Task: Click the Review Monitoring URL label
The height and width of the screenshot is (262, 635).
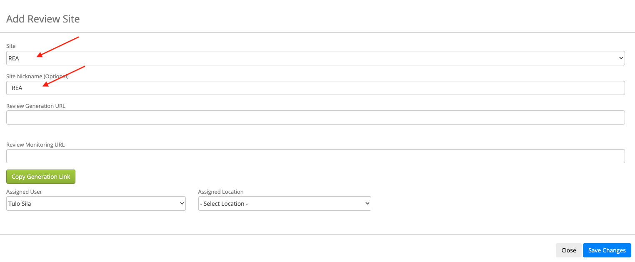Action: click(x=35, y=145)
